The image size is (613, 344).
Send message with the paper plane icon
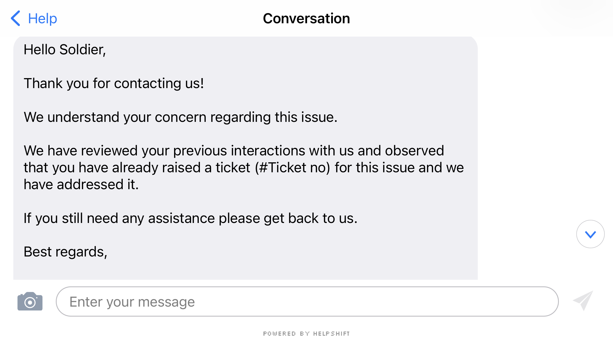point(583,301)
